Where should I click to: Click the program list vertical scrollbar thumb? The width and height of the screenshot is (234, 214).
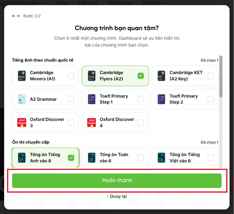pyautogui.click(x=221, y=76)
